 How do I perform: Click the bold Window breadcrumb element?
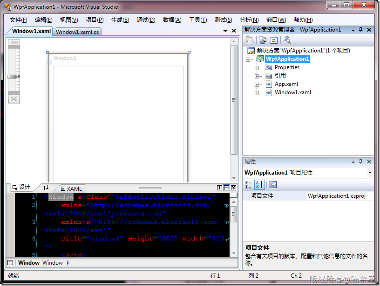(29, 263)
